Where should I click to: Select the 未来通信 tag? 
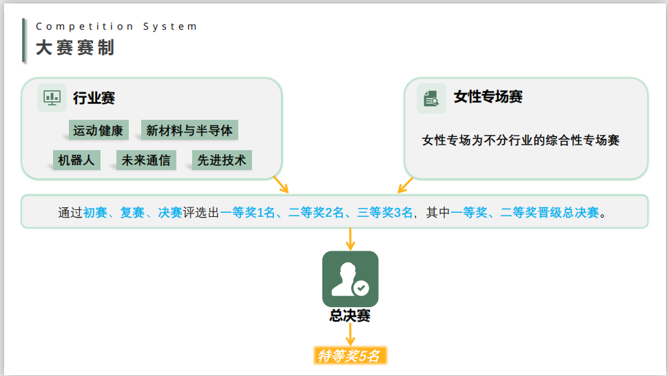pyautogui.click(x=146, y=160)
